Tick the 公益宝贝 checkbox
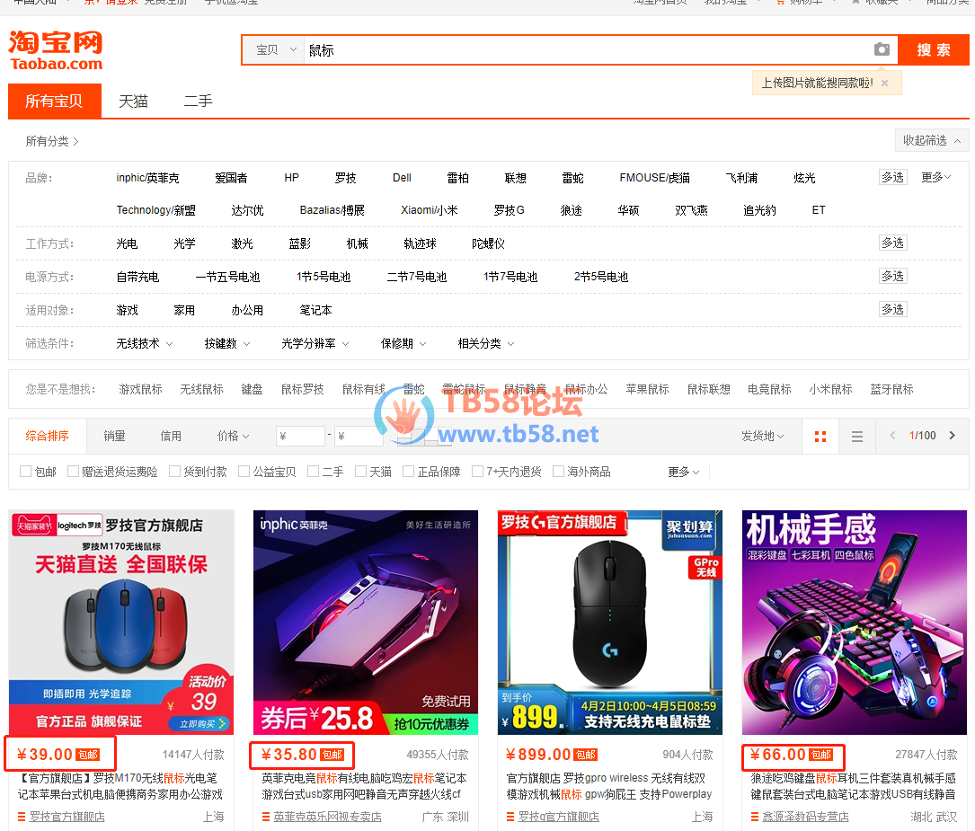 [x=244, y=472]
